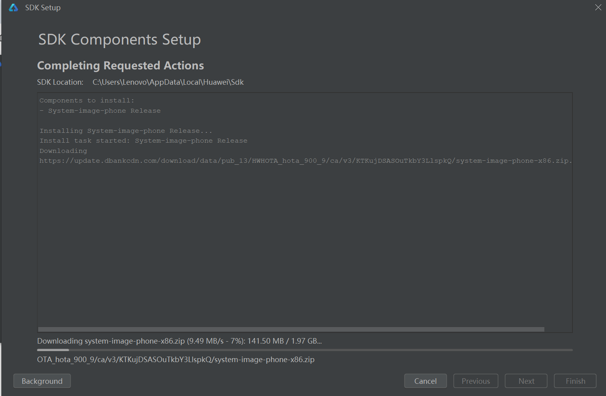Click the Finish button

575,381
